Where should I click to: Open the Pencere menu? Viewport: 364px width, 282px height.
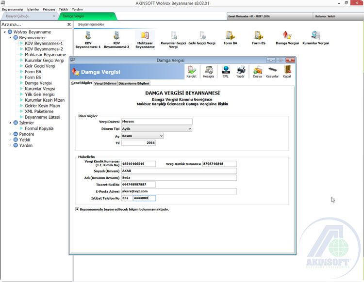49,9
